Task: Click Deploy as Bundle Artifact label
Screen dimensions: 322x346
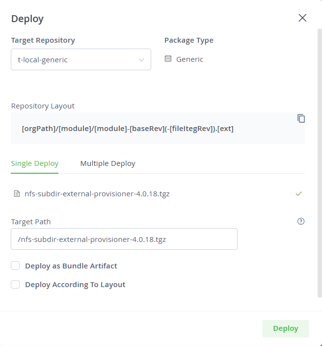Action: [x=71, y=266]
